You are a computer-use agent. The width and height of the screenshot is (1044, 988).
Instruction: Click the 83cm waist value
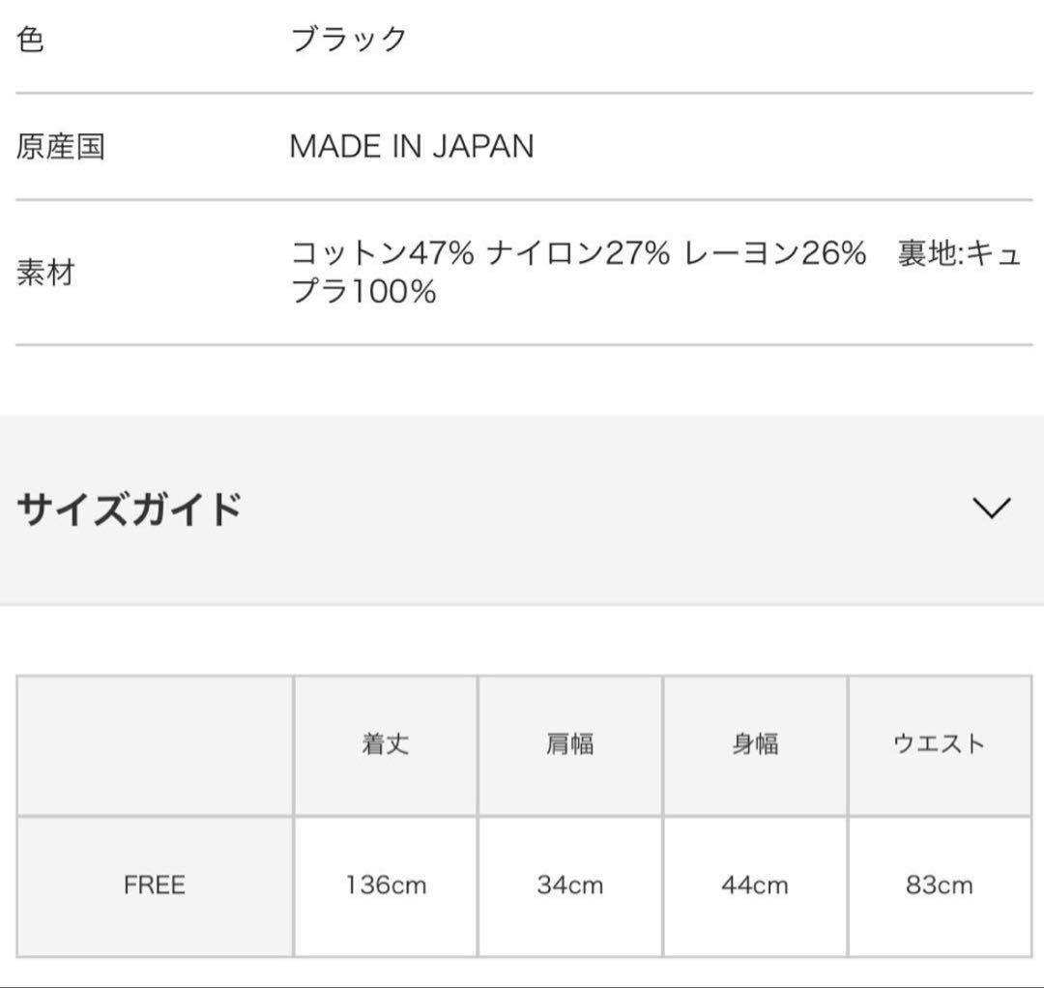(x=939, y=886)
